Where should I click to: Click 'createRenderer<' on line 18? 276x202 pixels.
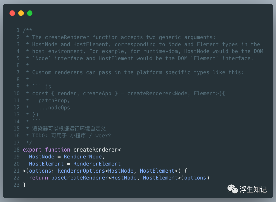coord(97,150)
